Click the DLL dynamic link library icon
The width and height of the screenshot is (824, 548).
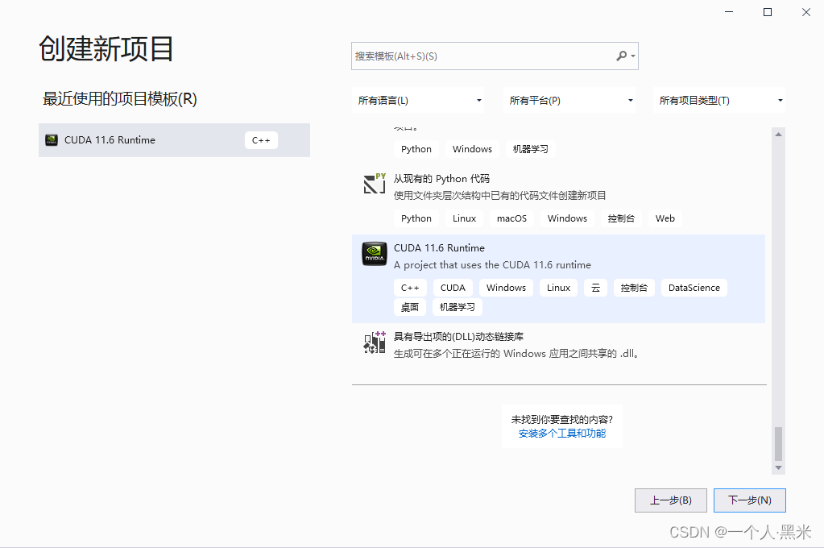375,342
